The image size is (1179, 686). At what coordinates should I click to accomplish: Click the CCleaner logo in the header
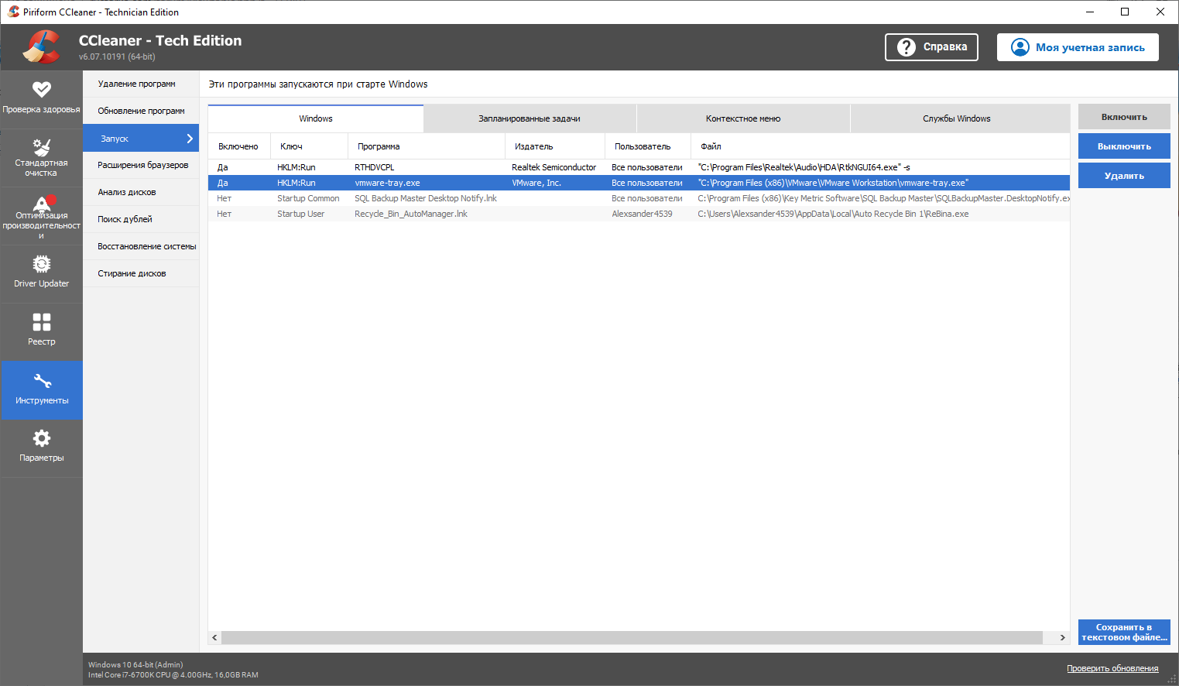click(41, 47)
